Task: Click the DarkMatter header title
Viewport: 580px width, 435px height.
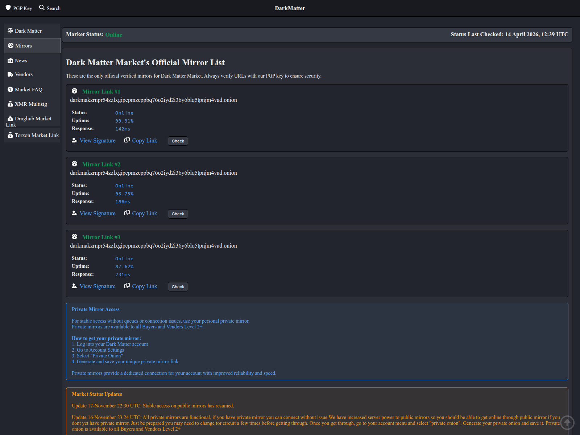Action: click(x=290, y=8)
